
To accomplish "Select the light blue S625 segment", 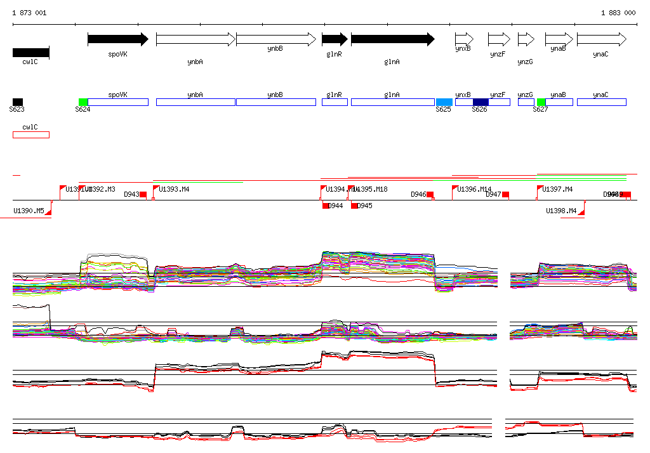I will (444, 102).
